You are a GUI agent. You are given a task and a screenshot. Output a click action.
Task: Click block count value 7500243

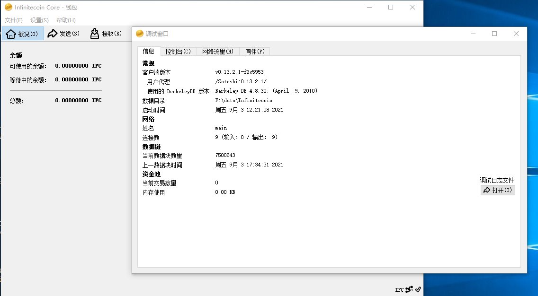click(225, 155)
